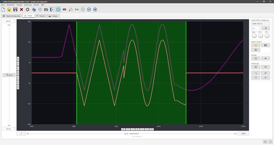The image size is (274, 145).
Task: Open the Steuerung menu
Action: click(28, 5)
